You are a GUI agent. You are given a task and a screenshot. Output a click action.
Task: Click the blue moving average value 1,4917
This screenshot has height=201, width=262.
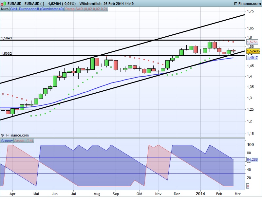click(253, 58)
